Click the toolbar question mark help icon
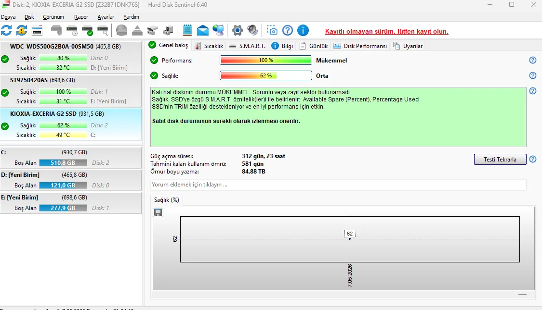 [288, 30]
